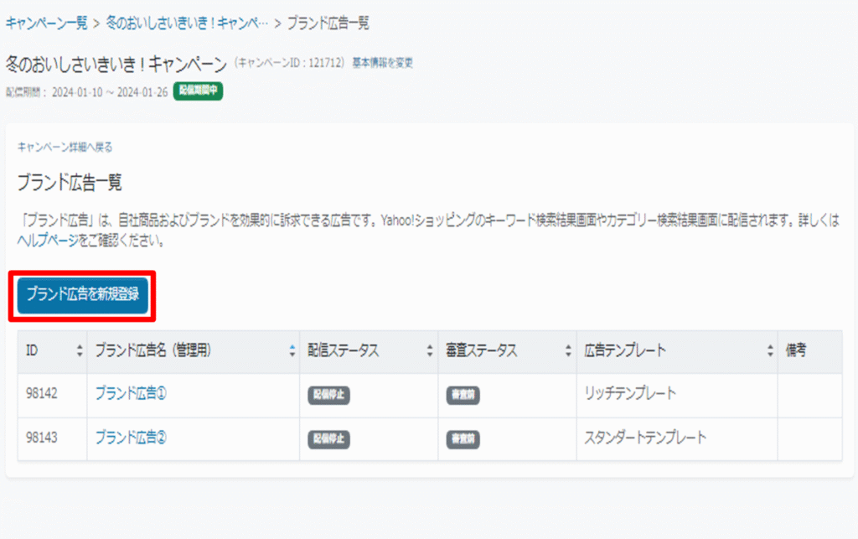Screen dimensions: 858x539
Task: Sort by ブランド広告名 (管理用) arrows
Action: tap(292, 350)
